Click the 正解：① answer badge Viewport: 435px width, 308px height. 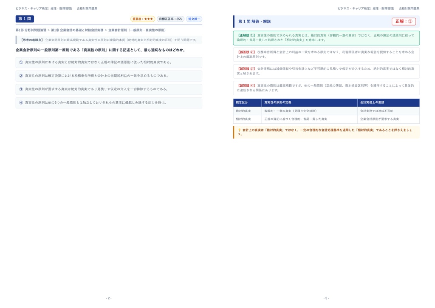point(404,21)
